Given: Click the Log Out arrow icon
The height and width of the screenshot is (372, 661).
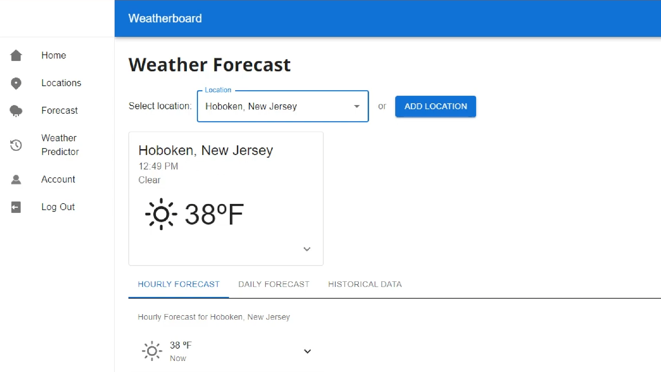Looking at the screenshot, I should 16,207.
